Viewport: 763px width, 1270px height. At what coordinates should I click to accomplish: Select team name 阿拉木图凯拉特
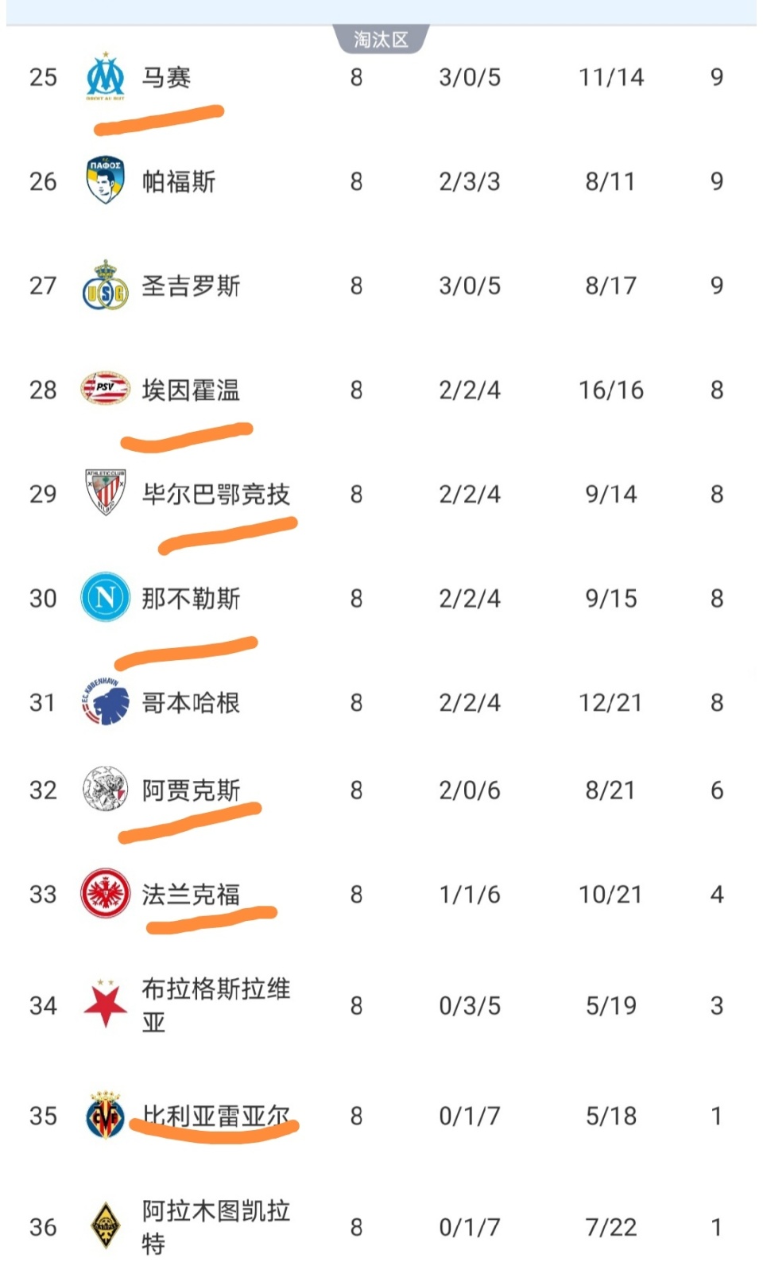tap(215, 1226)
